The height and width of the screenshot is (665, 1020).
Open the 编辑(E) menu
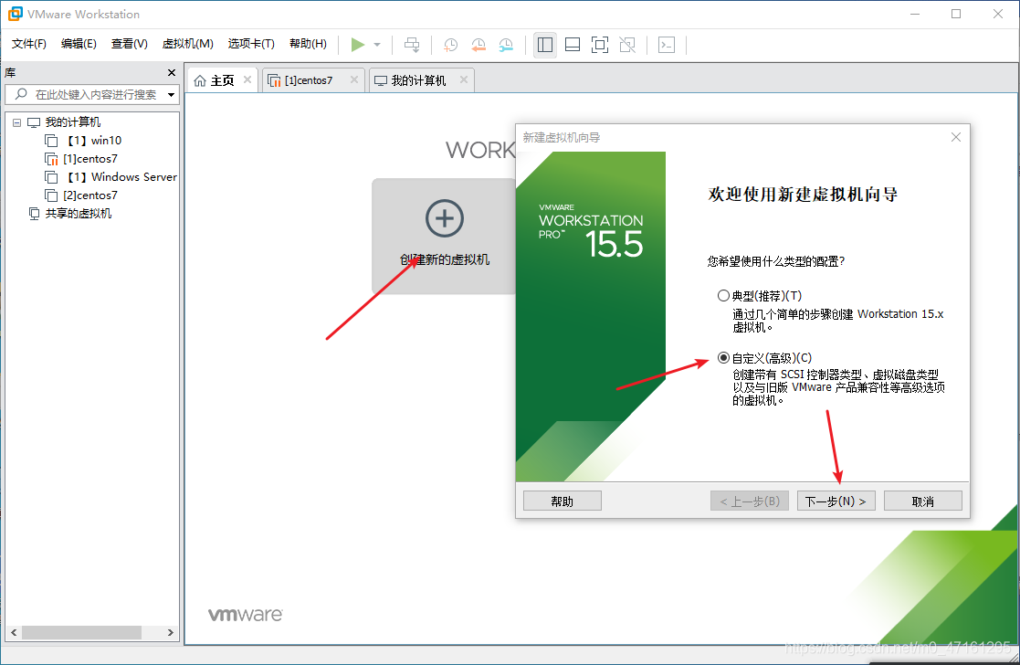point(79,44)
